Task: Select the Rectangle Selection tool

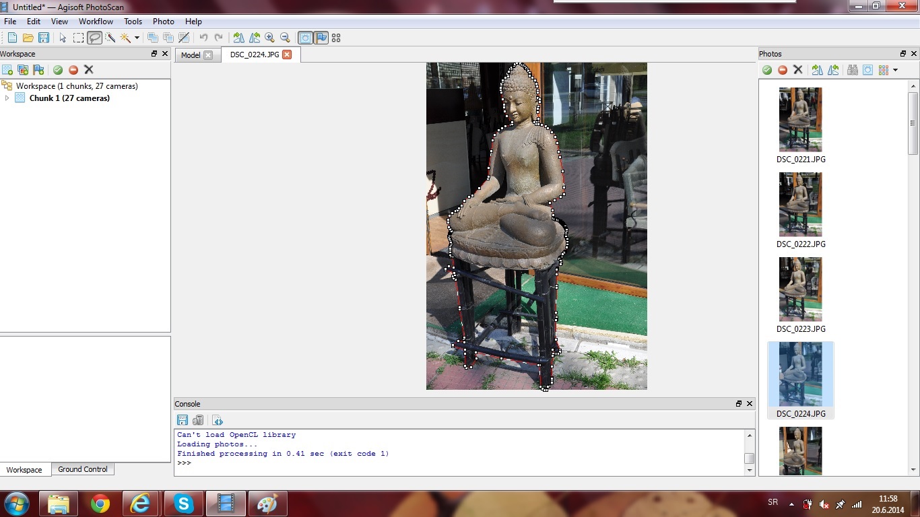Action: (x=79, y=38)
